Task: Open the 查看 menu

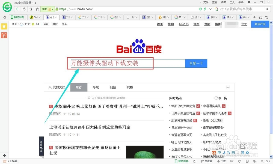Action: pos(215,2)
